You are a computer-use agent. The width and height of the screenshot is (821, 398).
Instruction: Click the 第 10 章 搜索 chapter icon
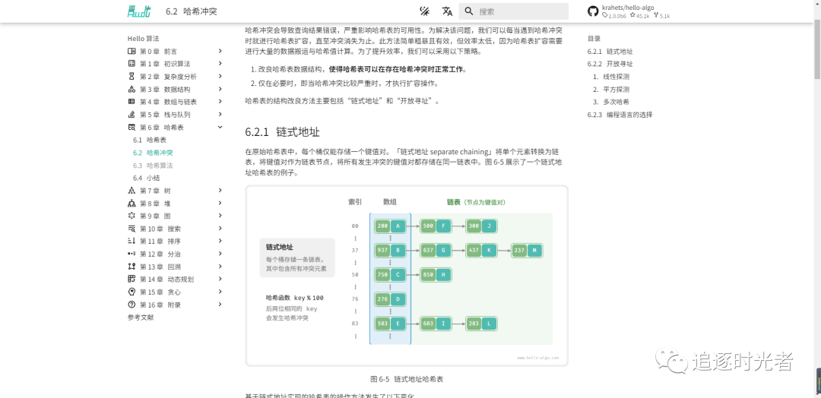click(x=132, y=229)
